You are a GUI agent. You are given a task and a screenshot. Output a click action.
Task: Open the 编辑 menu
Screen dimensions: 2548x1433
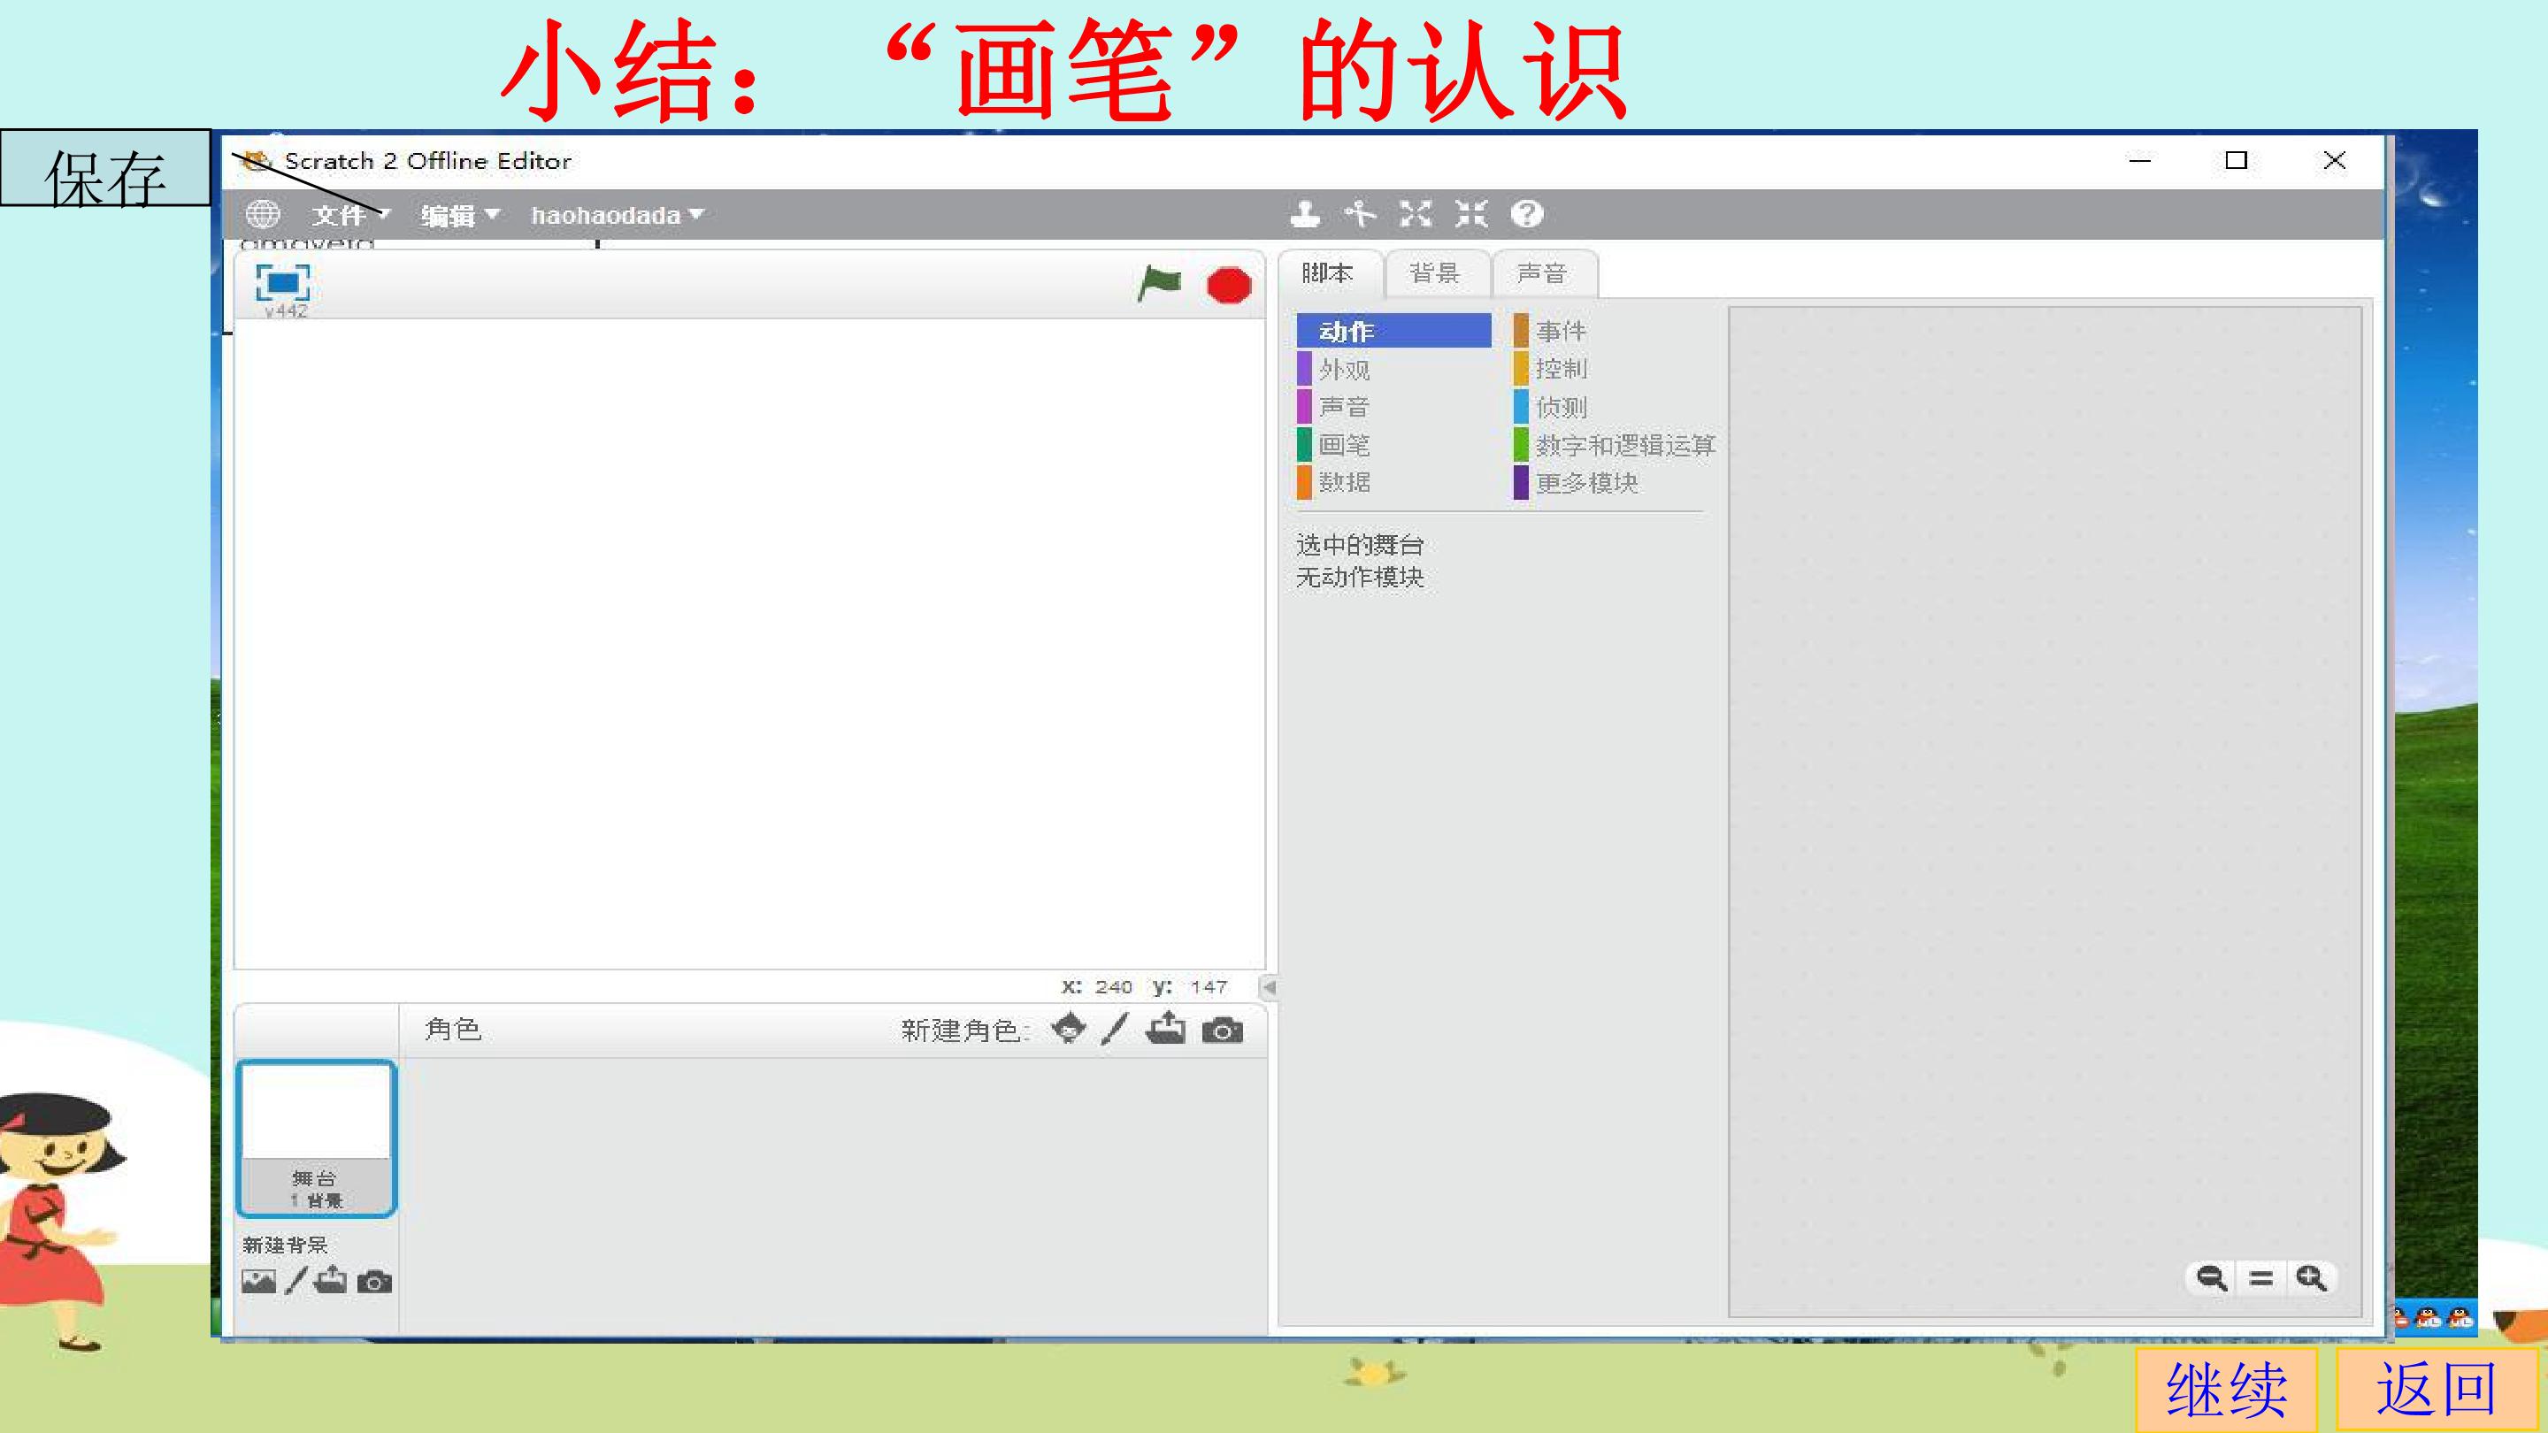pyautogui.click(x=460, y=215)
